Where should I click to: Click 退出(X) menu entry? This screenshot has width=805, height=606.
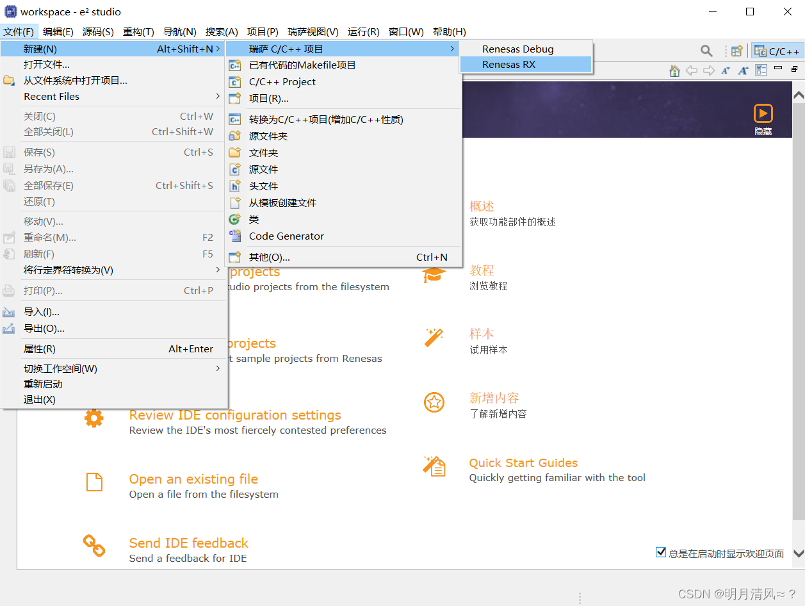114,399
